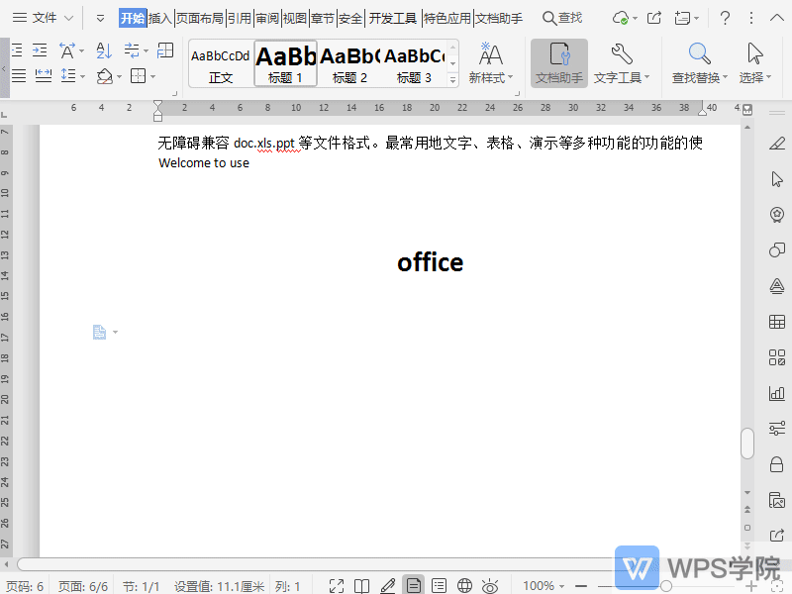Toggle reading layout view in status bar

[x=362, y=586]
